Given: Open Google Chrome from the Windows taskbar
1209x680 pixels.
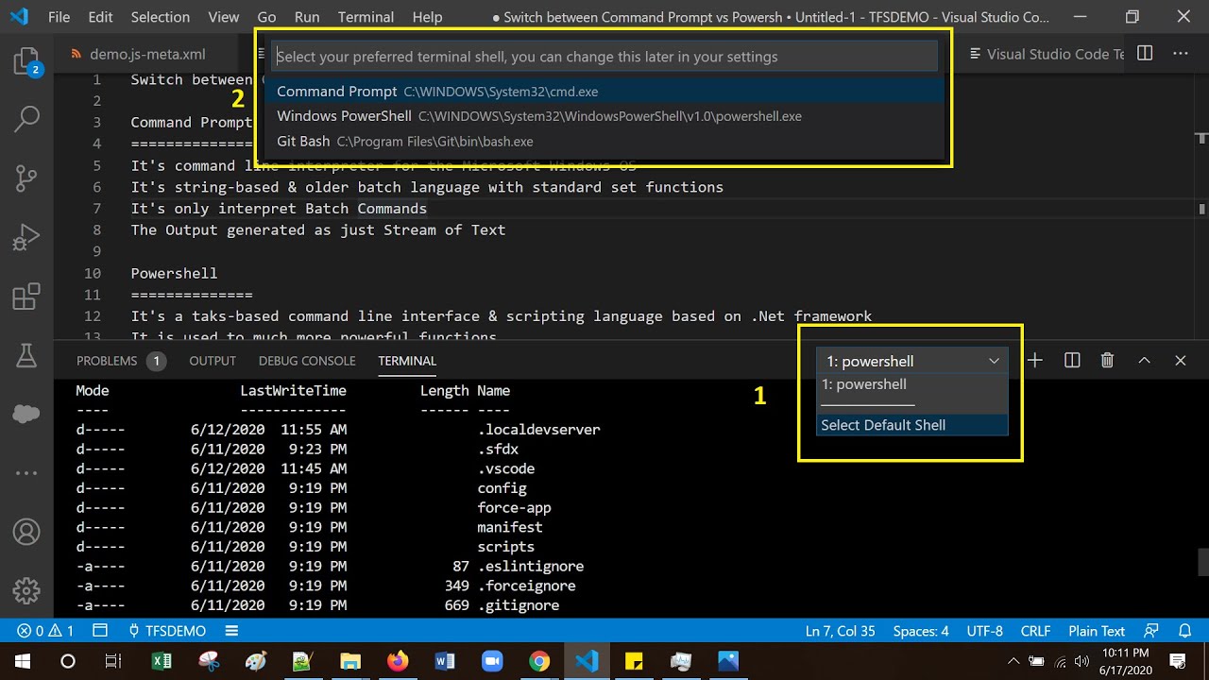Looking at the screenshot, I should 539,661.
